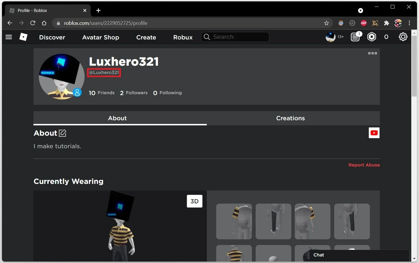Open the Chat panel
Screen dimensions: 419x263
(x=359, y=255)
